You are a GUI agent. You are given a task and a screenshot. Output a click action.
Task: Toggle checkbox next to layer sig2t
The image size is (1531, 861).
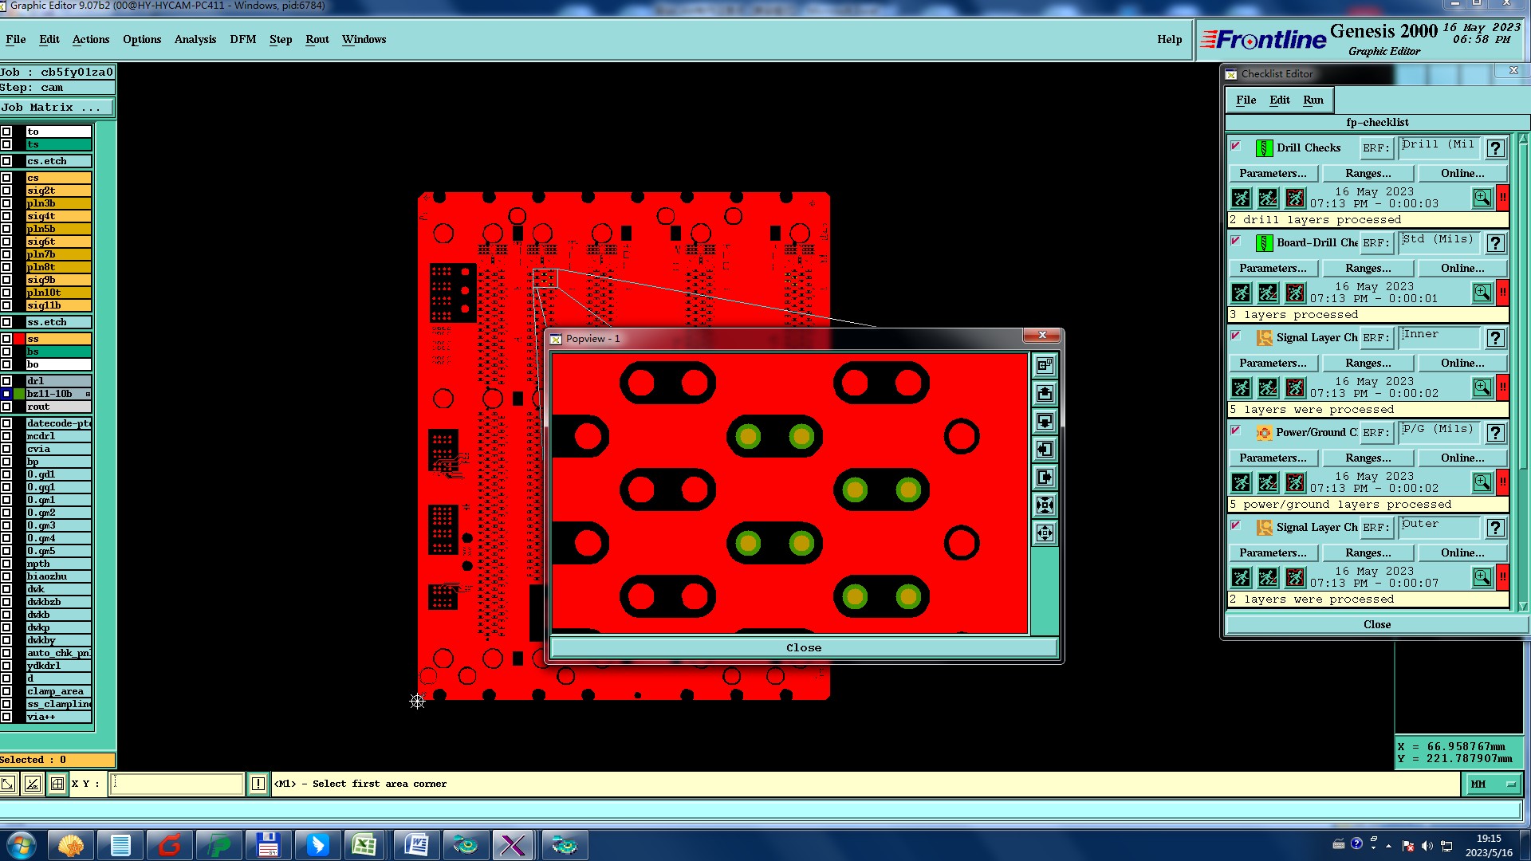coord(6,191)
